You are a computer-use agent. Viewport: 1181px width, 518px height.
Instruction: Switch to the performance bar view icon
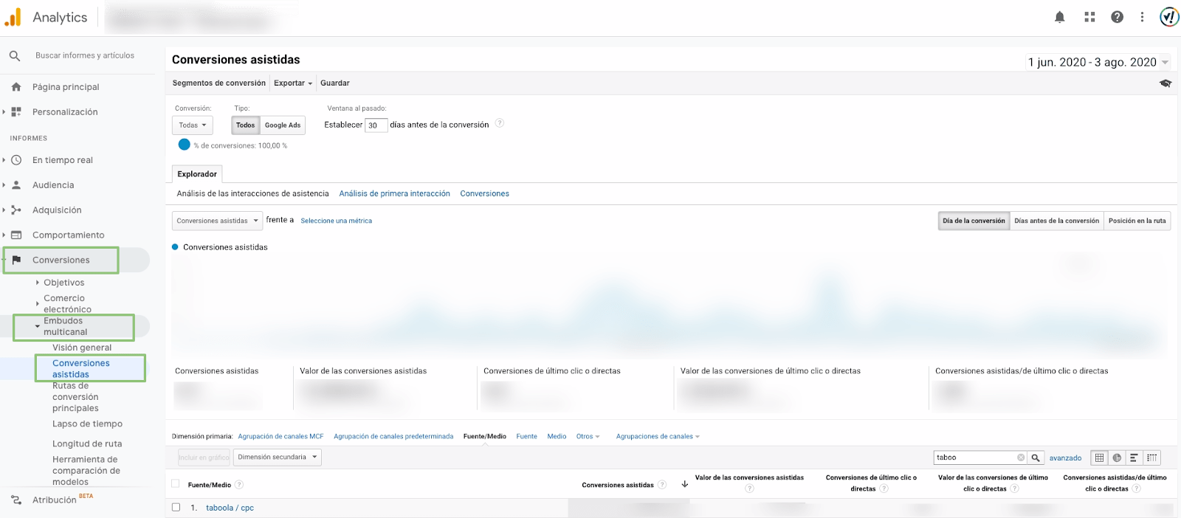(1134, 457)
